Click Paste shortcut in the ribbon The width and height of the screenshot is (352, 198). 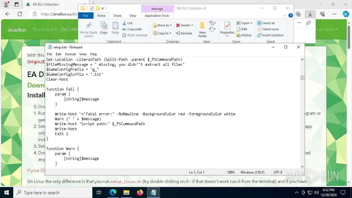click(x=135, y=35)
